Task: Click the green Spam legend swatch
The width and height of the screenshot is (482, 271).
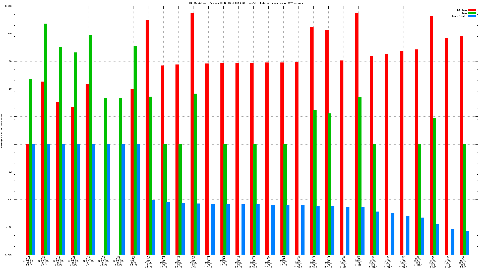Action: [471, 13]
